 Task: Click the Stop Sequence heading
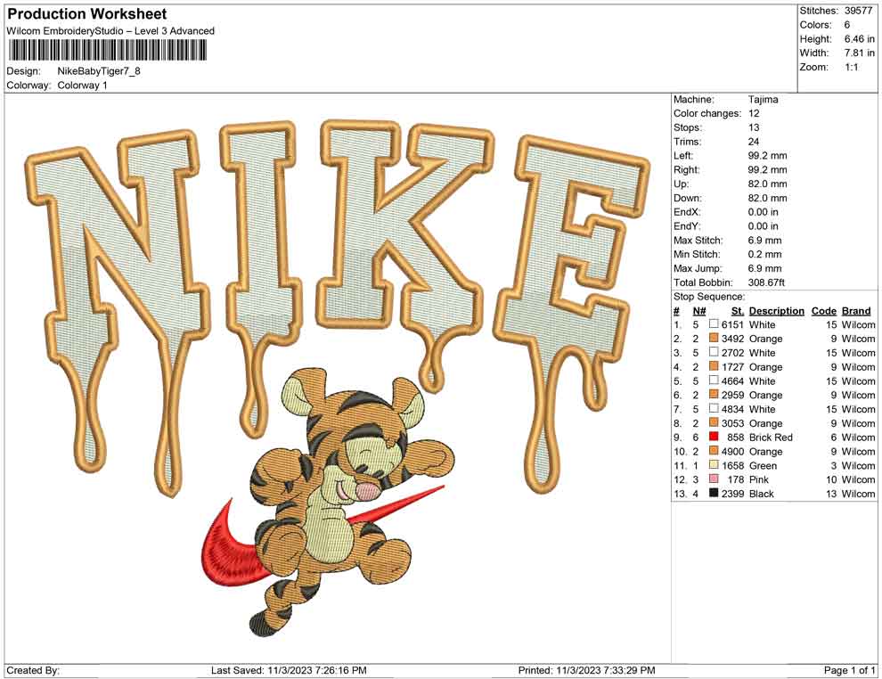[709, 297]
